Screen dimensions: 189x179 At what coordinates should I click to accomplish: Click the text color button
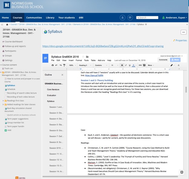(133, 65)
